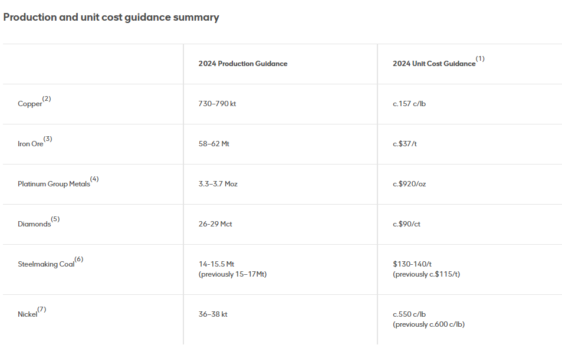Screen dimensions: 562x345
Task: Select the PGM unit cost "c.$920/oz"
Action: pos(409,184)
